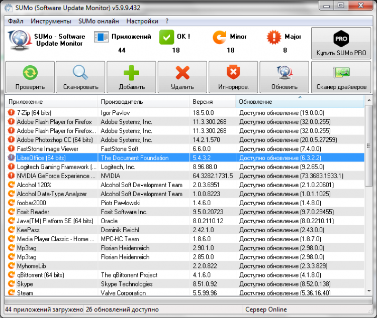Viewport: 377px width, 318px height.
Task: Select the Logitech Gaming Framework row
Action: coord(184,167)
